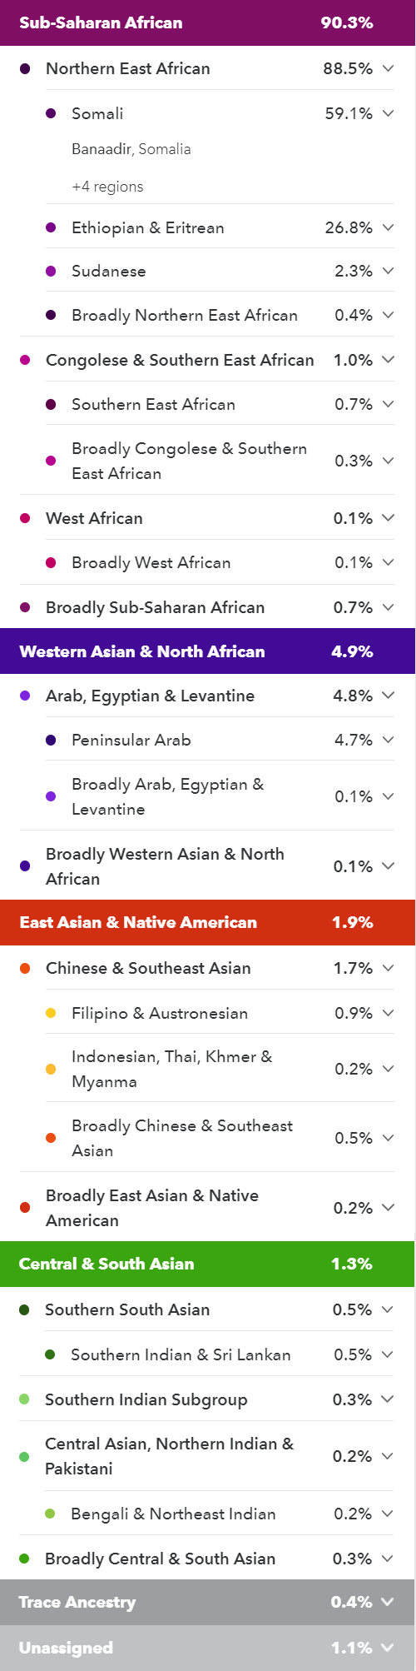Expand the Trace Ancestry chevron
This screenshot has height=1671, width=416.
(388, 1601)
